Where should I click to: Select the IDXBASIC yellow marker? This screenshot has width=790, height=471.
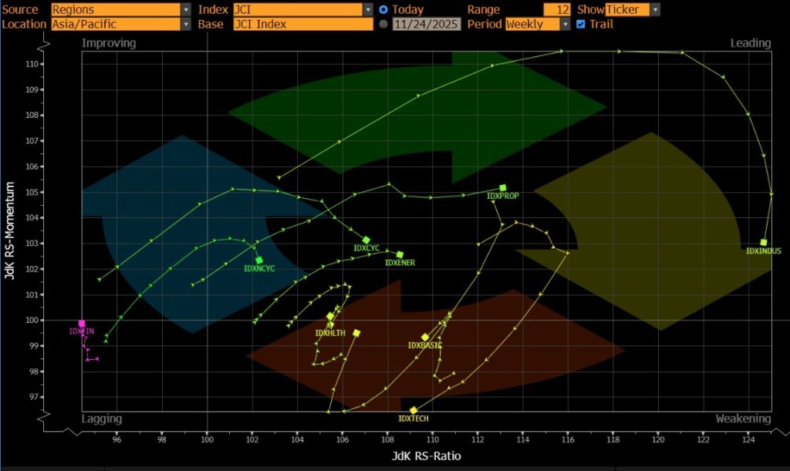(425, 337)
